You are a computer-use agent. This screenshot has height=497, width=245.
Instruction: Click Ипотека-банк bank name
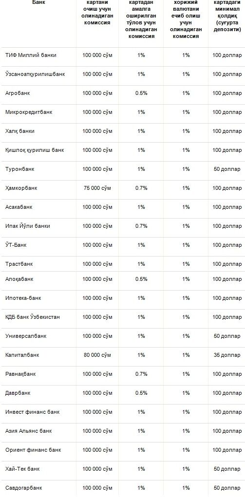click(23, 298)
